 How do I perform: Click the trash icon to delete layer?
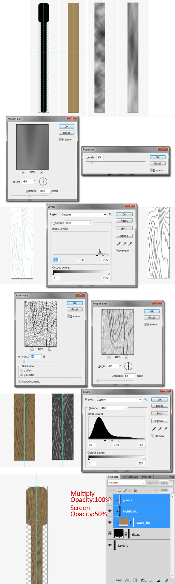click(166, 580)
